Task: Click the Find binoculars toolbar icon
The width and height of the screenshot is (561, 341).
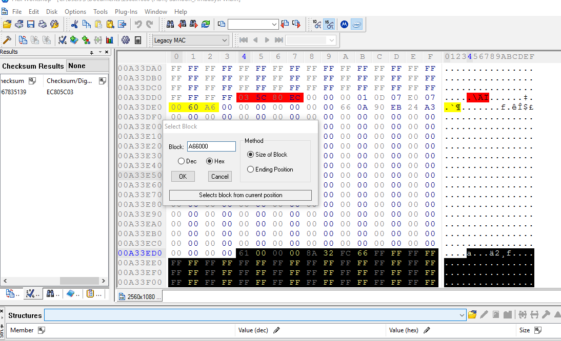Action: [170, 24]
